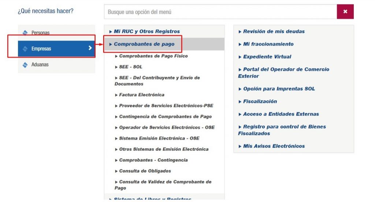Focus the menu option search field
375x202 pixels.
220,12
